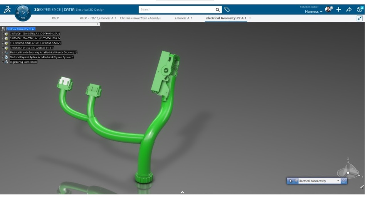Select Electrical Physical System A.1 tree item
Viewport: 370px width, 208px height.
[x=42, y=57]
